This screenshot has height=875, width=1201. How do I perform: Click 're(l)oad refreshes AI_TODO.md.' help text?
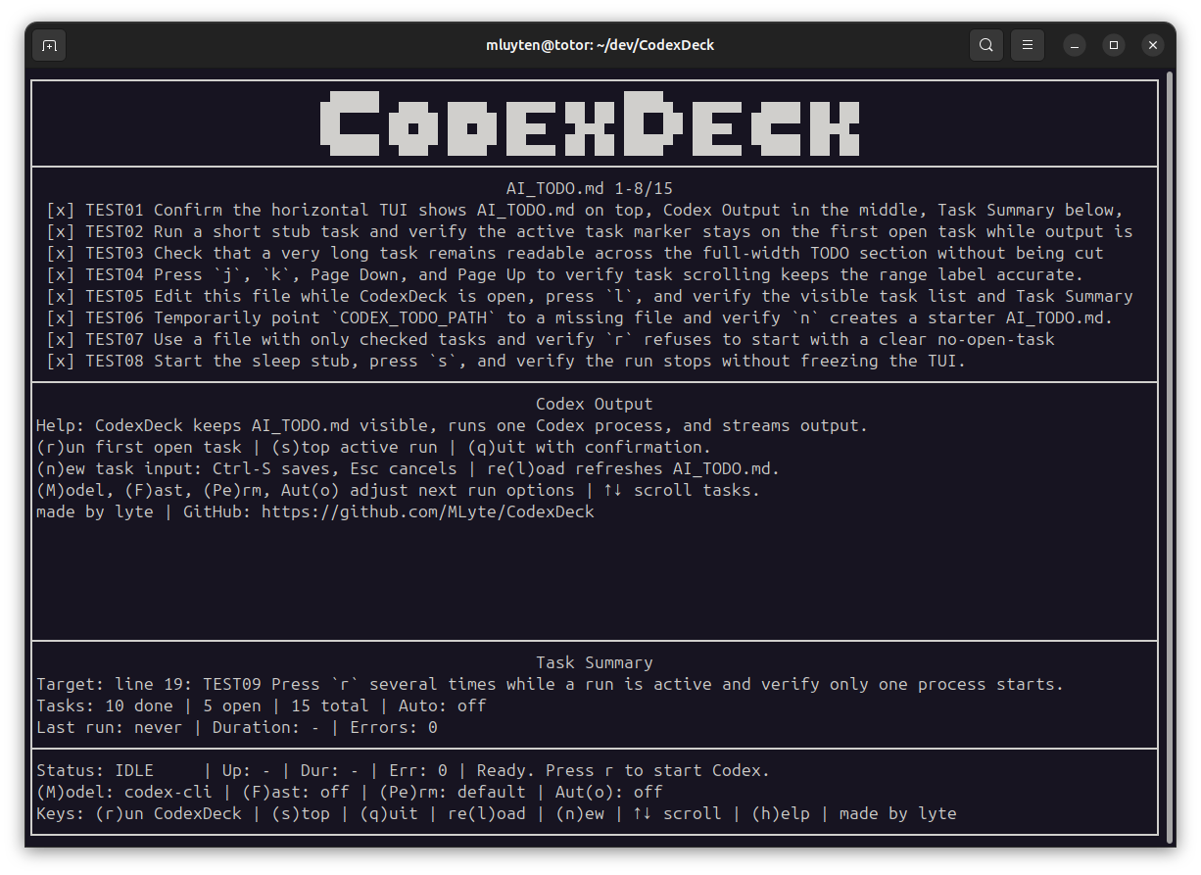coord(634,468)
